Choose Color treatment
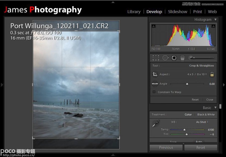 click(188, 115)
